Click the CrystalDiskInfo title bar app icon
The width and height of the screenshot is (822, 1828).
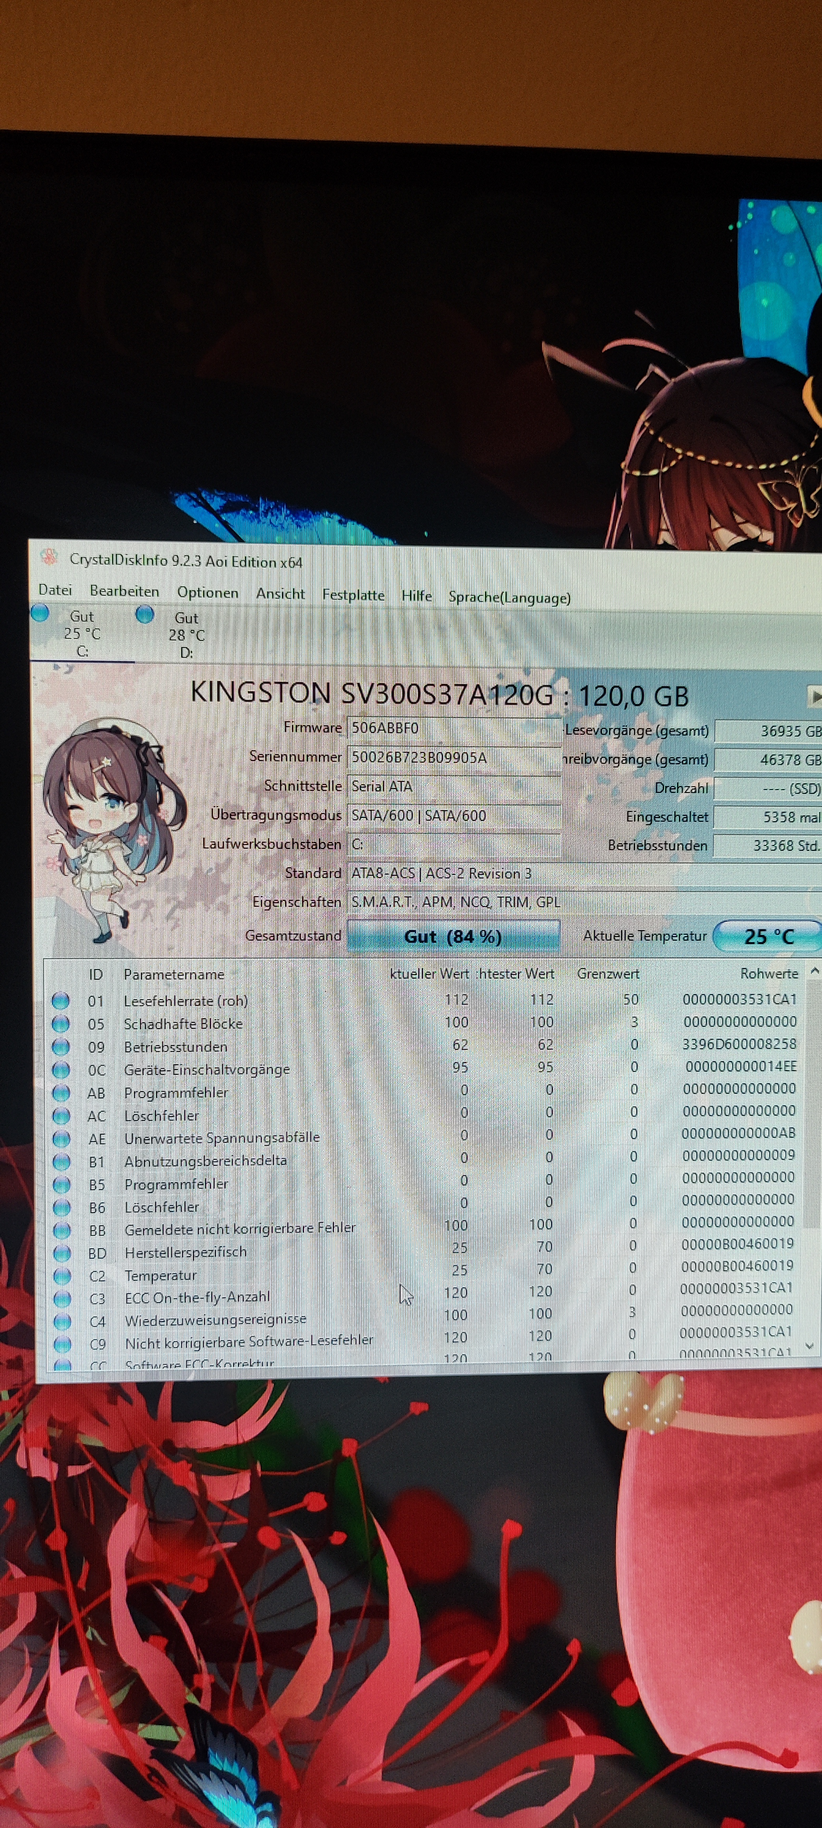pos(49,557)
